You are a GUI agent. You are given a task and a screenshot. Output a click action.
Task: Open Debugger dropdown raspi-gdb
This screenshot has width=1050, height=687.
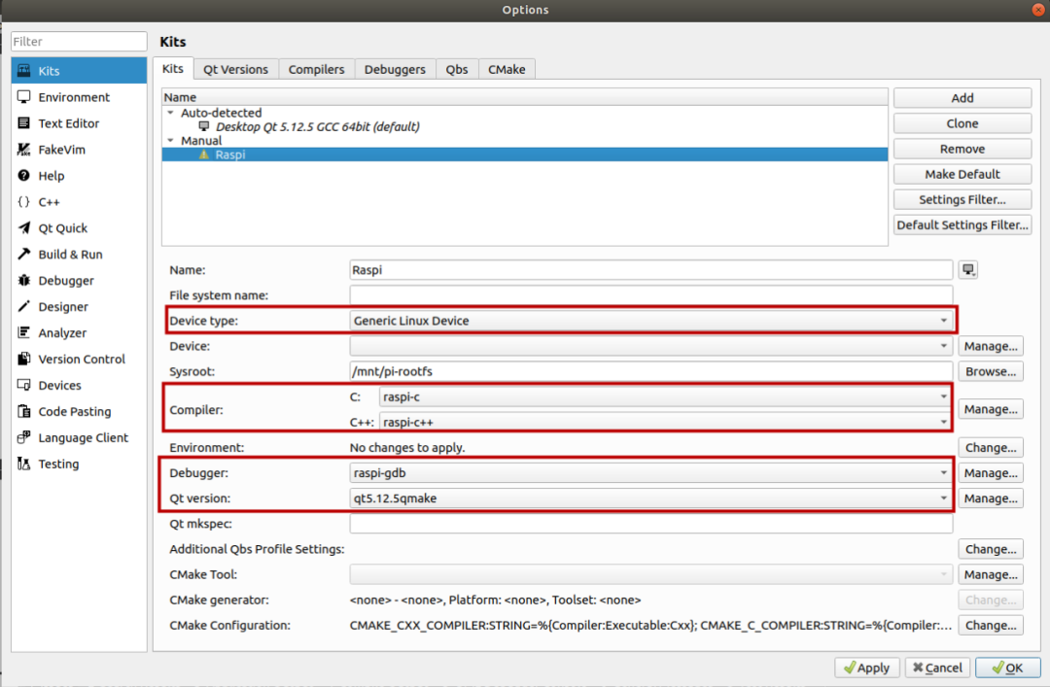pos(650,472)
